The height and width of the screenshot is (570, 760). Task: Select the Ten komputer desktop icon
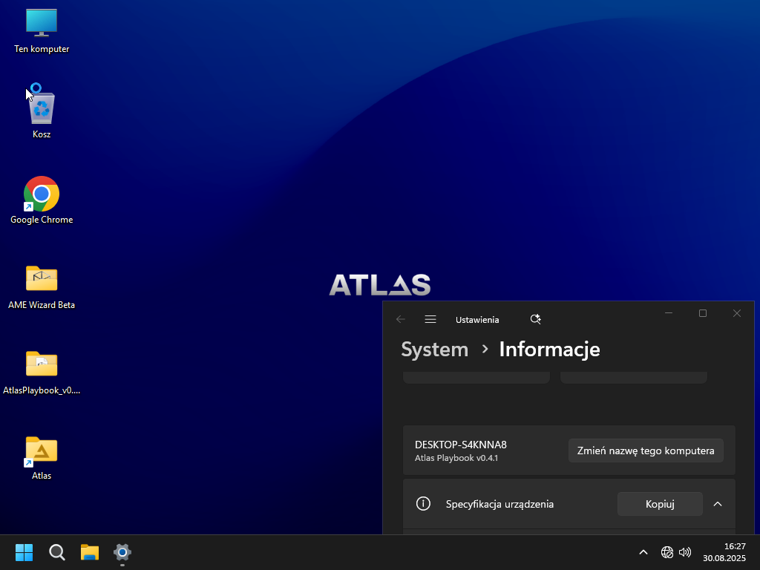coord(42,24)
